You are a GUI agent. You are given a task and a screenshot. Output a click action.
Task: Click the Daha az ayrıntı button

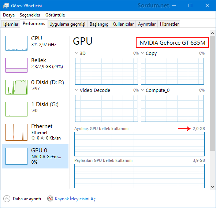pyautogui.click(x=22, y=199)
